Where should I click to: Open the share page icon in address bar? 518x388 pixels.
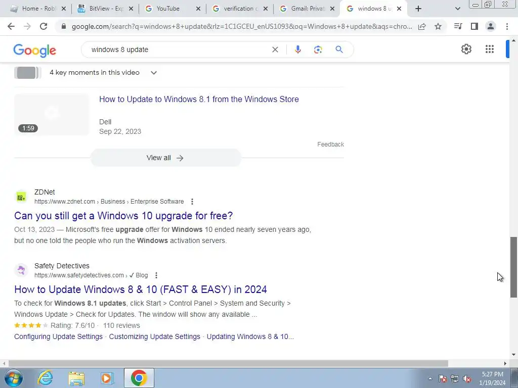[422, 26]
